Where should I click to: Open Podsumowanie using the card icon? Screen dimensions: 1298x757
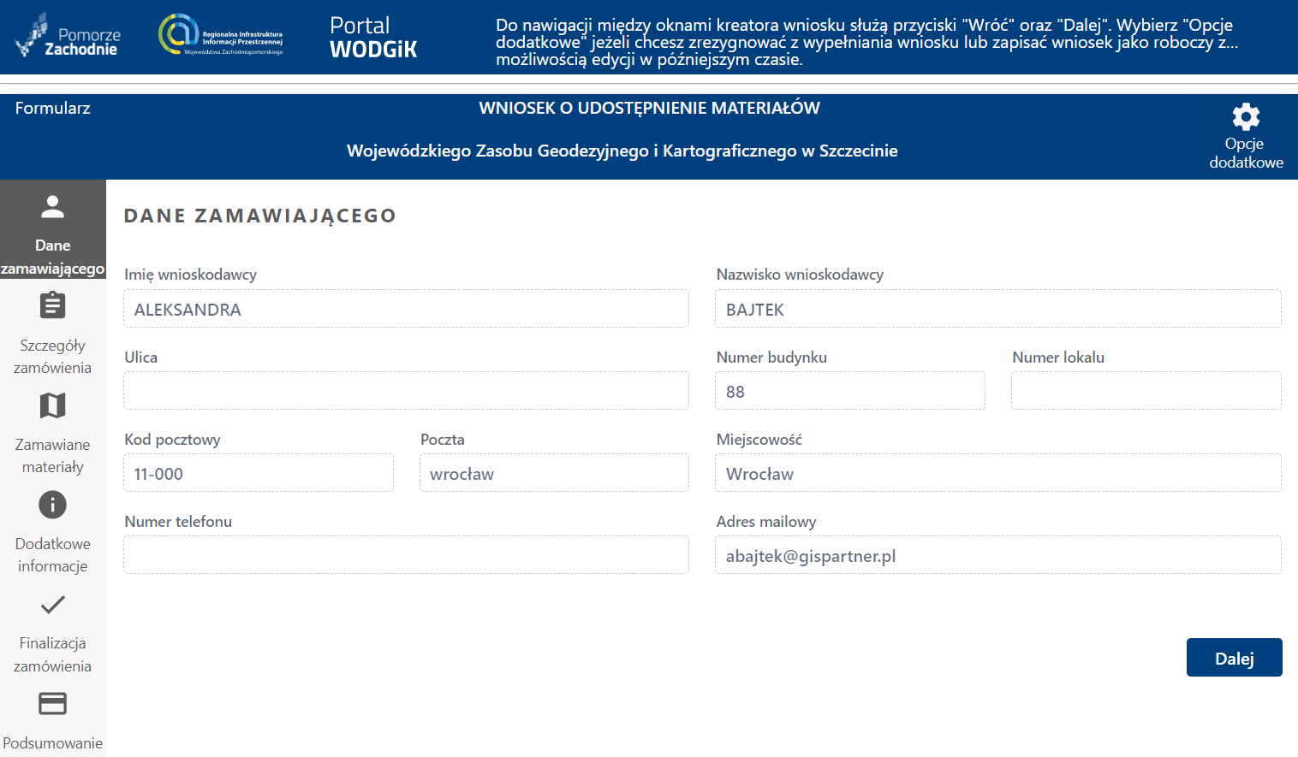tap(52, 703)
